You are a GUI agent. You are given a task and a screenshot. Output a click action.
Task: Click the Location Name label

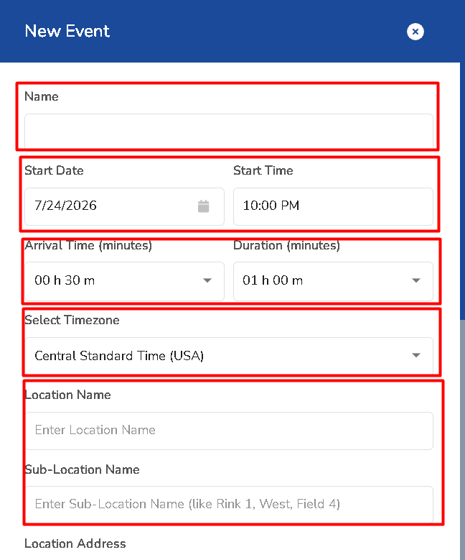[67, 395]
